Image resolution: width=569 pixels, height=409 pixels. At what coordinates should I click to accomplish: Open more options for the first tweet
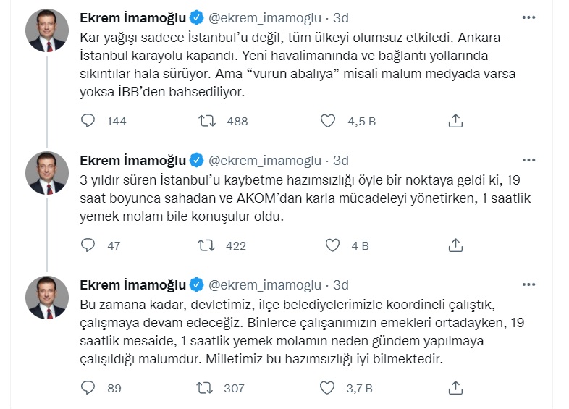pos(536,17)
